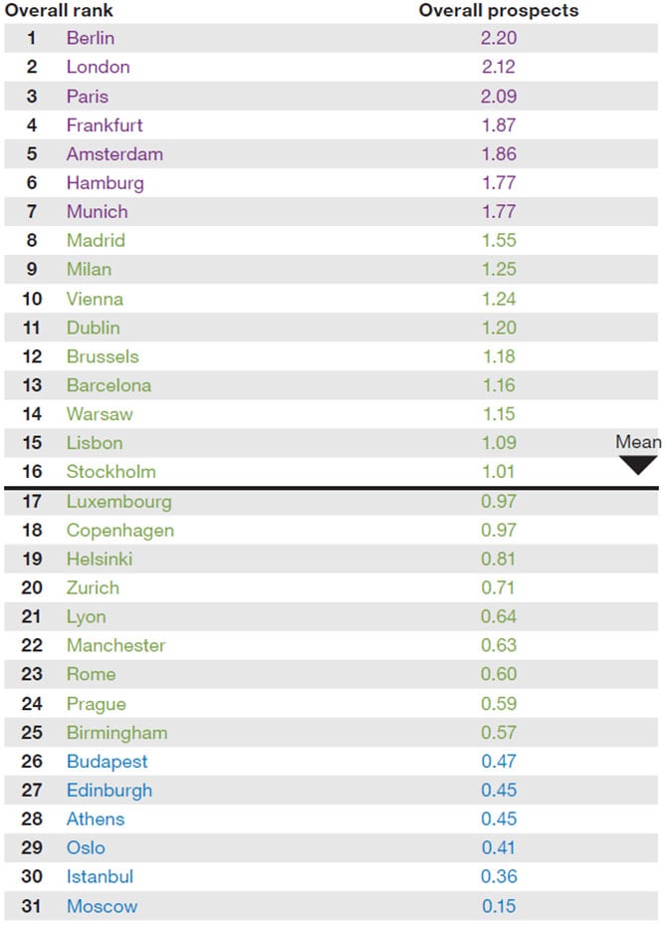Image resolution: width=665 pixels, height=928 pixels.
Task: Select London in the ranking list
Action: point(98,68)
